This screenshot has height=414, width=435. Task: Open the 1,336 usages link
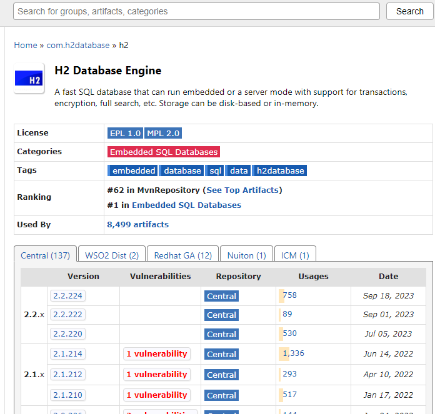[293, 353]
